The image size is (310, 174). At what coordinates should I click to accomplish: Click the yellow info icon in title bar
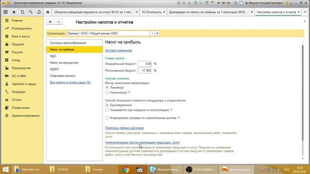coord(287,3)
